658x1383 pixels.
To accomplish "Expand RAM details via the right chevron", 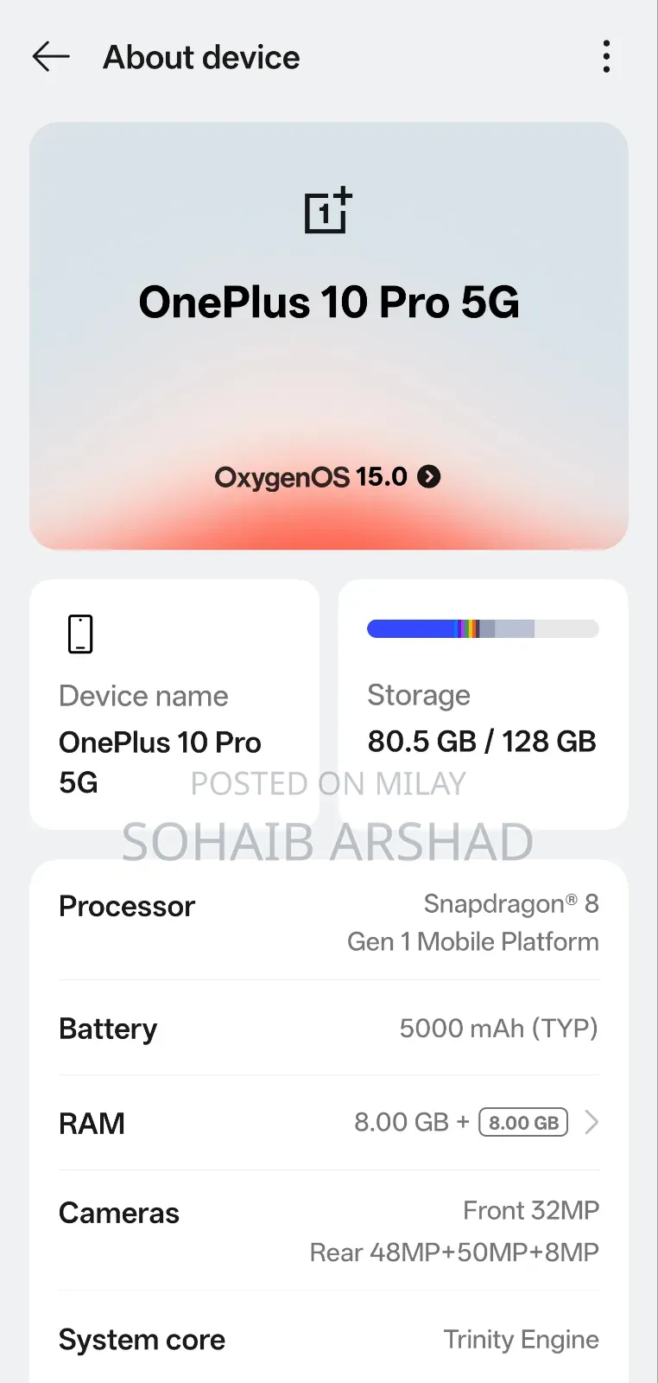I will [x=592, y=1122].
